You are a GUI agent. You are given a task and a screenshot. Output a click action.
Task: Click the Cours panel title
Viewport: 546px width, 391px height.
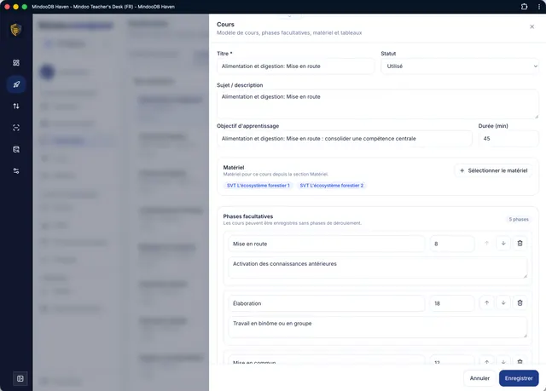pyautogui.click(x=225, y=25)
